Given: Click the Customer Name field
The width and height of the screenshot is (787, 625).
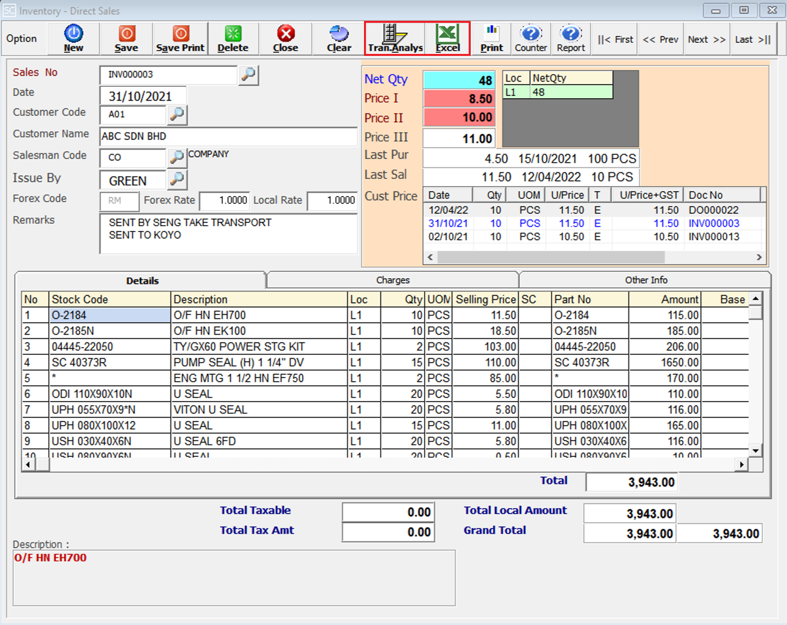Looking at the screenshot, I should (x=228, y=137).
